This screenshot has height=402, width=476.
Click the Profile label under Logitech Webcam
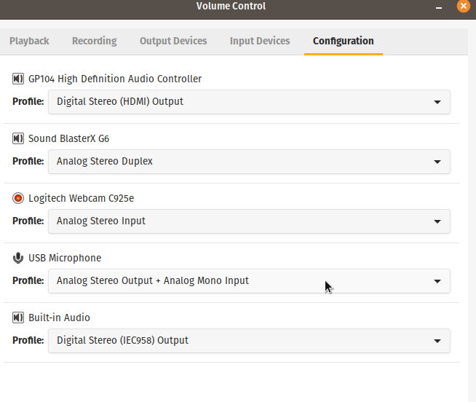(28, 221)
